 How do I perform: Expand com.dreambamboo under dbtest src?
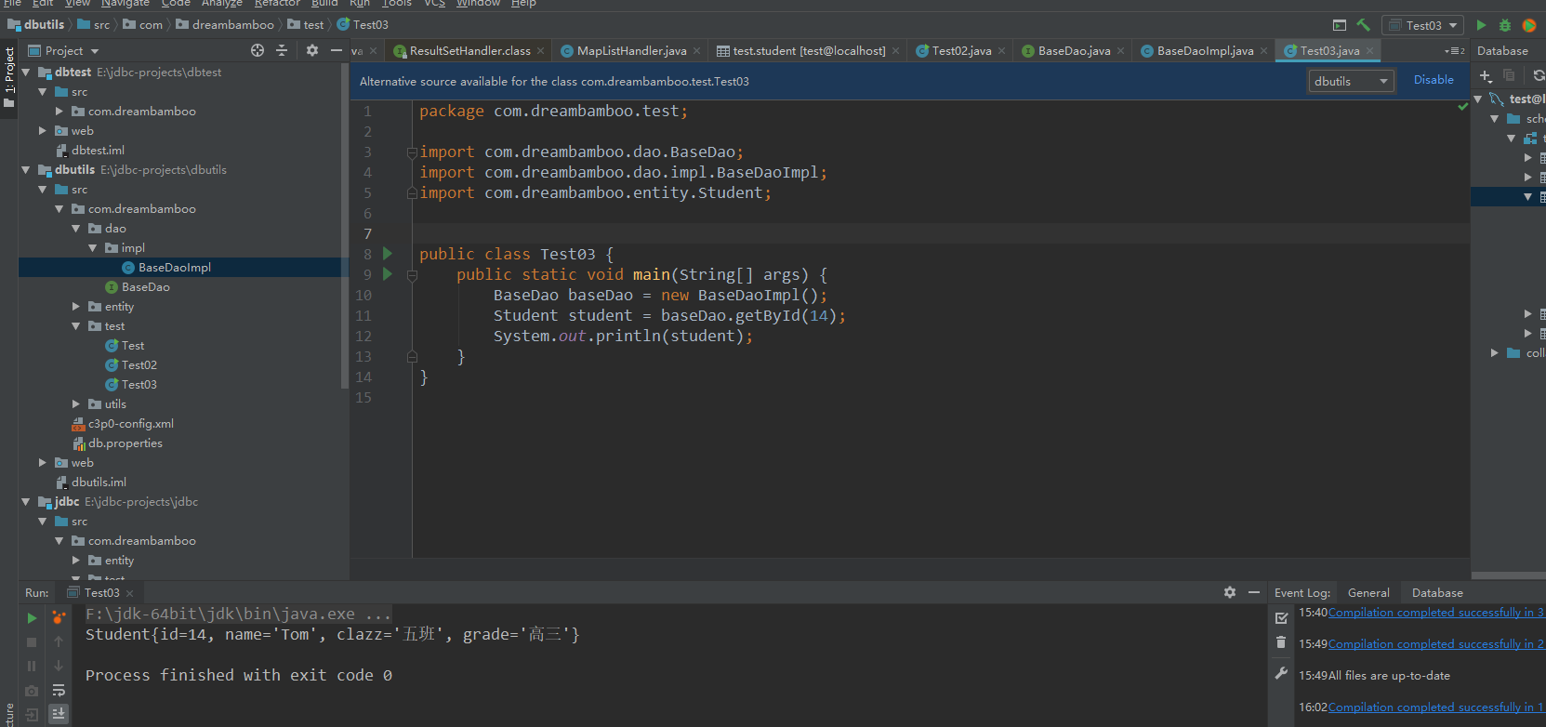point(59,111)
